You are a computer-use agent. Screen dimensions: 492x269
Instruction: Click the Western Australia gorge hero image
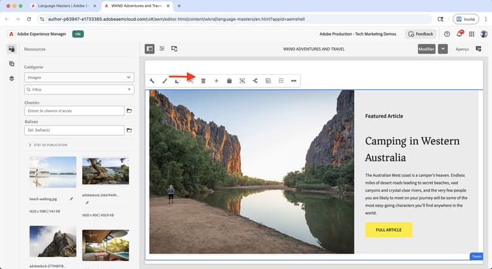pos(252,172)
